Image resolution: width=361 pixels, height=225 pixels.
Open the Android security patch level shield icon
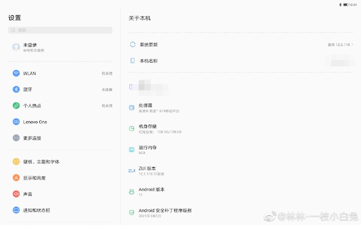pos(132,212)
